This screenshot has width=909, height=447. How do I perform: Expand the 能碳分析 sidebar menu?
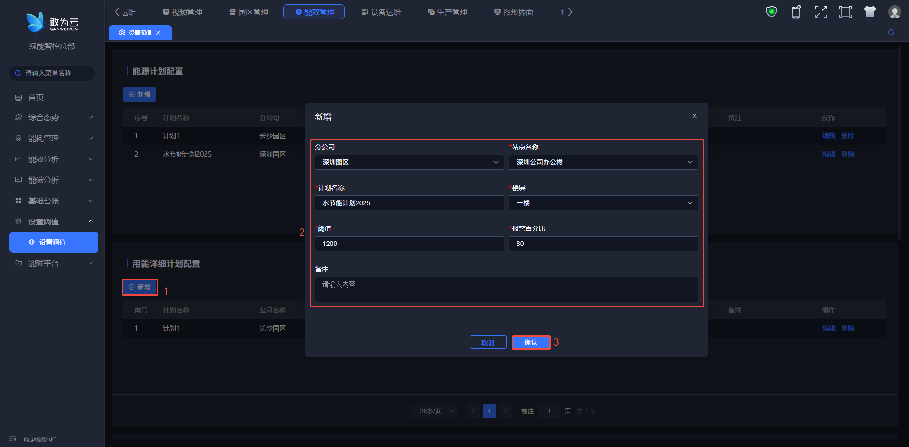(91, 180)
